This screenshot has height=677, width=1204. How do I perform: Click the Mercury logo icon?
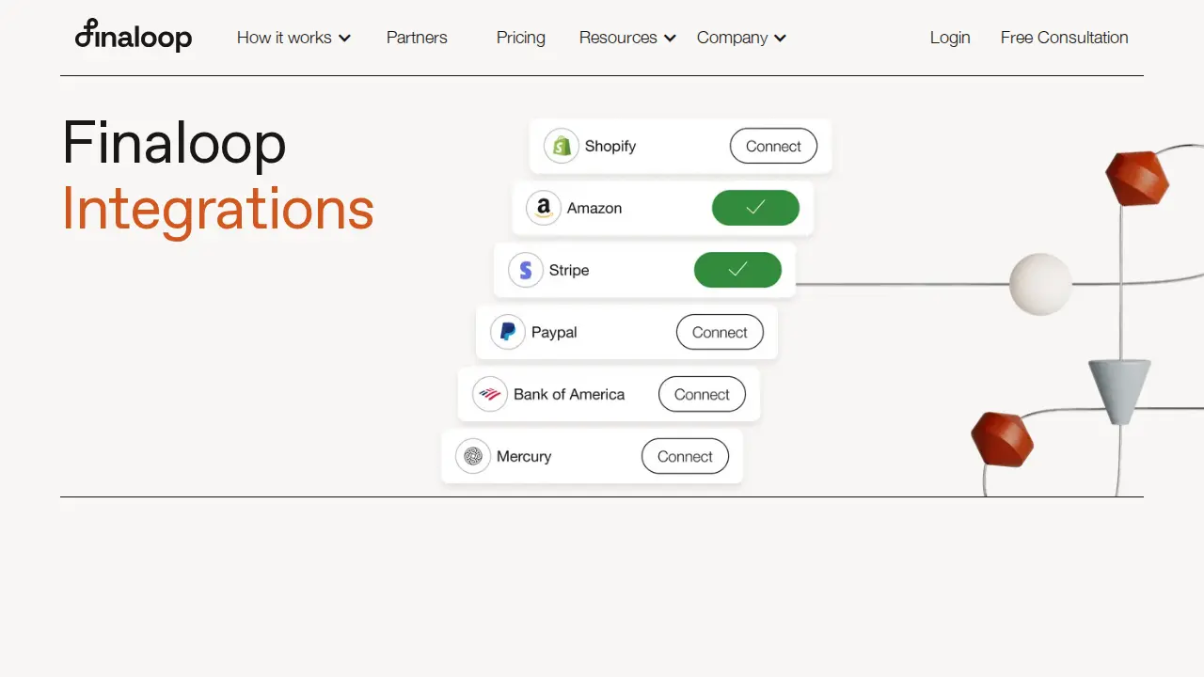[473, 456]
